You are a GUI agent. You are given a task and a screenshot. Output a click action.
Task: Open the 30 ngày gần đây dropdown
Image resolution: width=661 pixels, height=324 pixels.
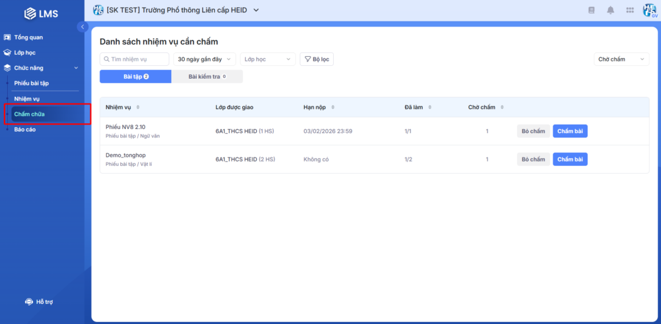pyautogui.click(x=203, y=59)
